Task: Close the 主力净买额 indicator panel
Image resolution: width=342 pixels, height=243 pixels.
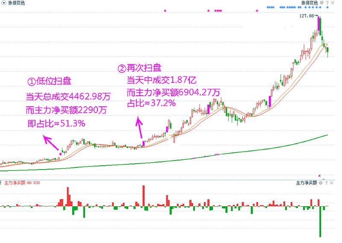Action: [x=332, y=183]
